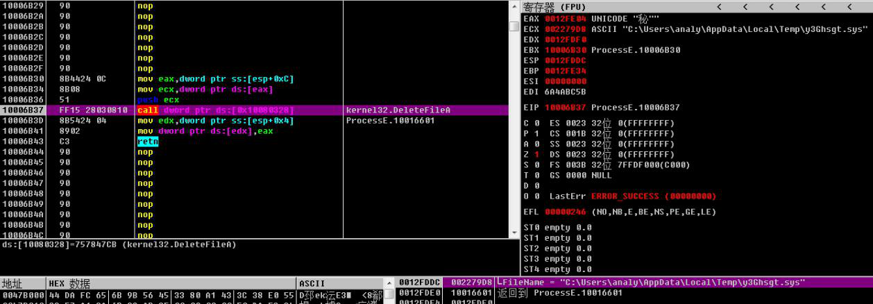Toggle the Z flag in registers
Viewport: 873px width, 304px height.
(536, 155)
